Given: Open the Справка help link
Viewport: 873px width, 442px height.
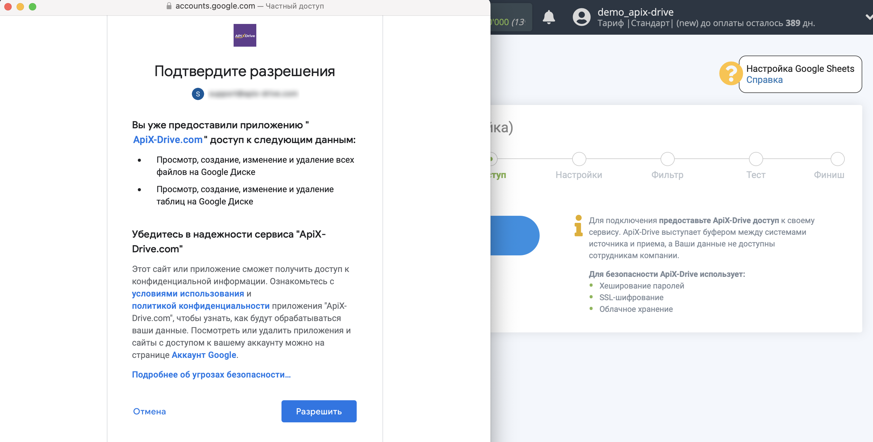Looking at the screenshot, I should tap(764, 80).
